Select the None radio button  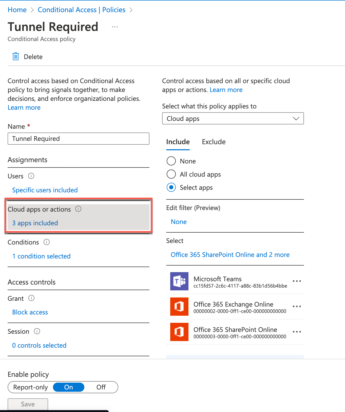pyautogui.click(x=171, y=161)
